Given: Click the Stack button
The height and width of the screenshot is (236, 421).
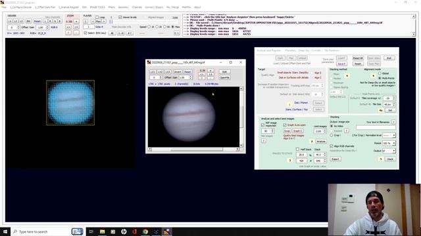Looking at the screenshot, I should tap(390, 159).
